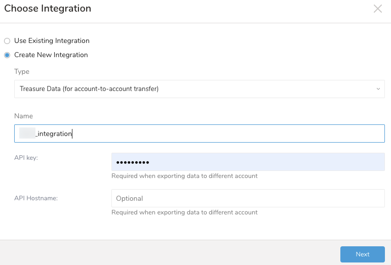Viewport: 391px width, 265px height.
Task: Click the chevron arrow in Type dropdown
Action: 378,89
